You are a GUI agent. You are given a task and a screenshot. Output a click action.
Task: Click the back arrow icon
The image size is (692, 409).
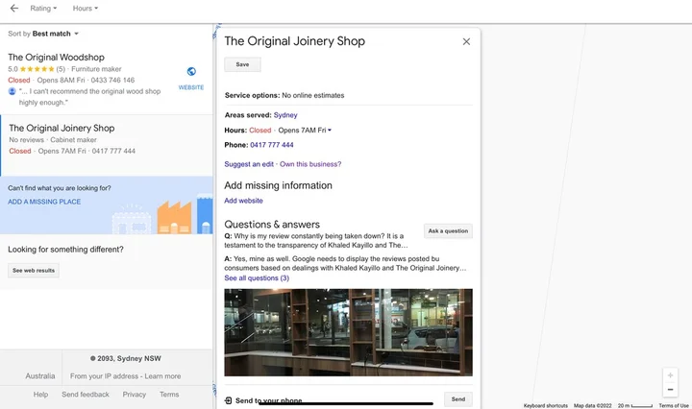13,8
